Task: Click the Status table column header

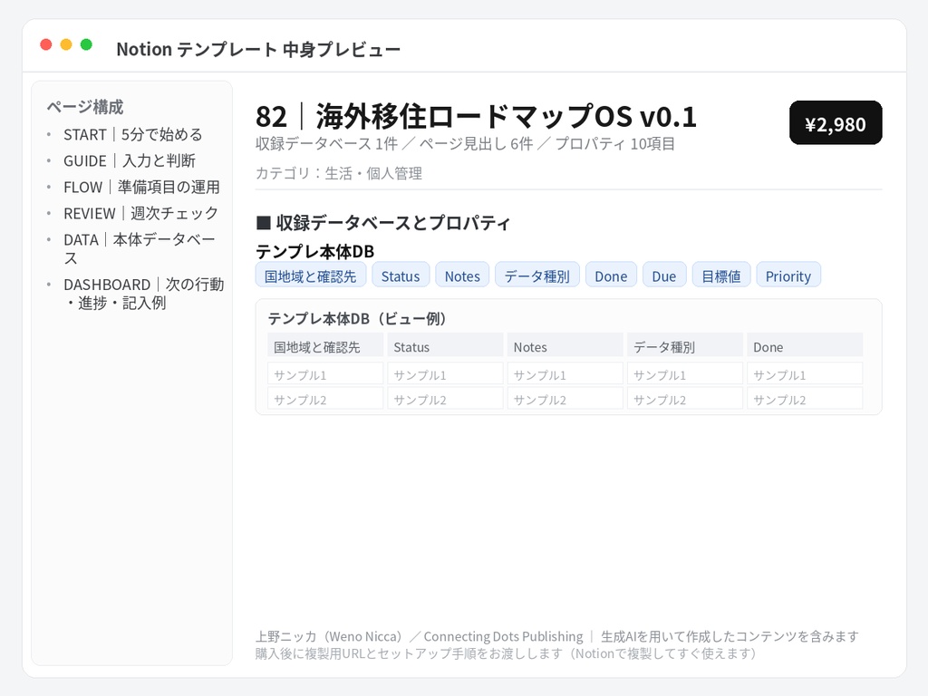Action: click(445, 346)
